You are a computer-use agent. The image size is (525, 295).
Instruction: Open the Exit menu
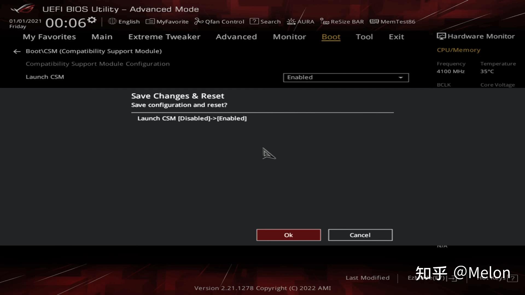(x=396, y=37)
